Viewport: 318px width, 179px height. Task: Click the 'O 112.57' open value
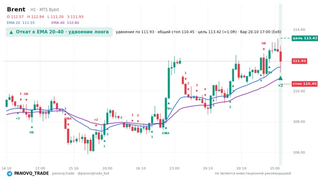15,17
